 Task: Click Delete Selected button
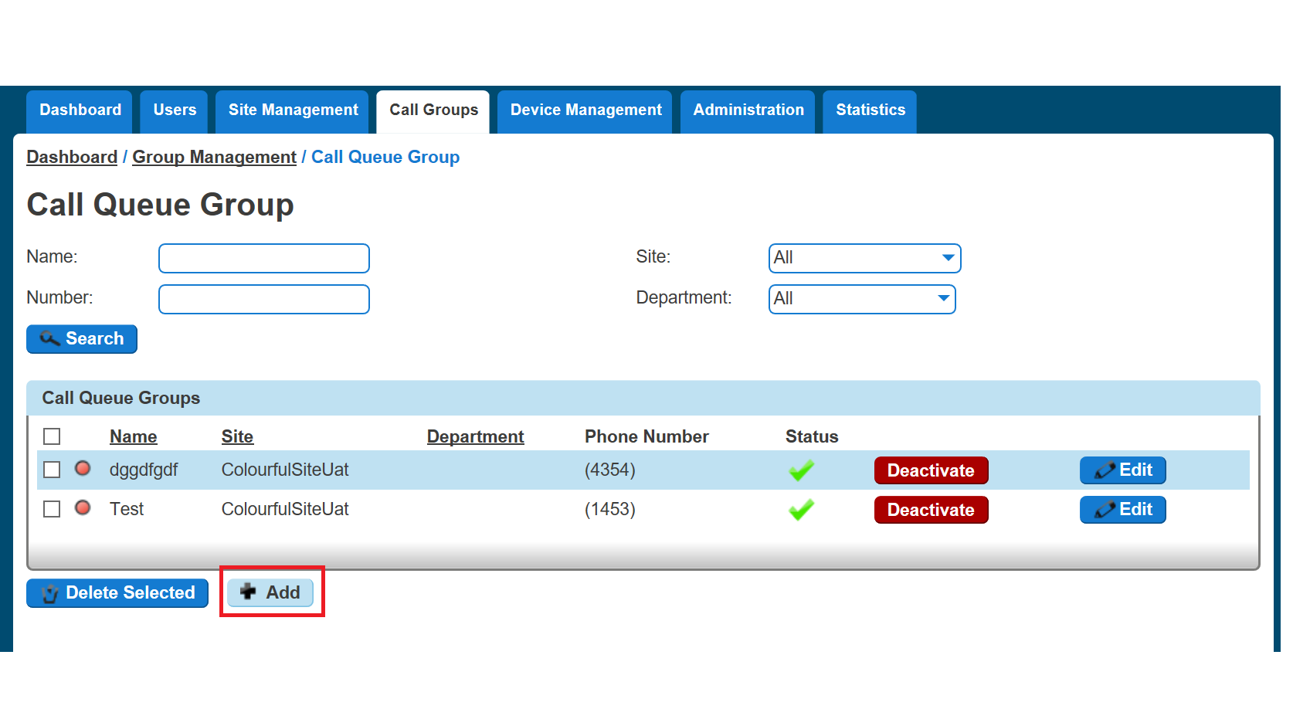point(117,593)
